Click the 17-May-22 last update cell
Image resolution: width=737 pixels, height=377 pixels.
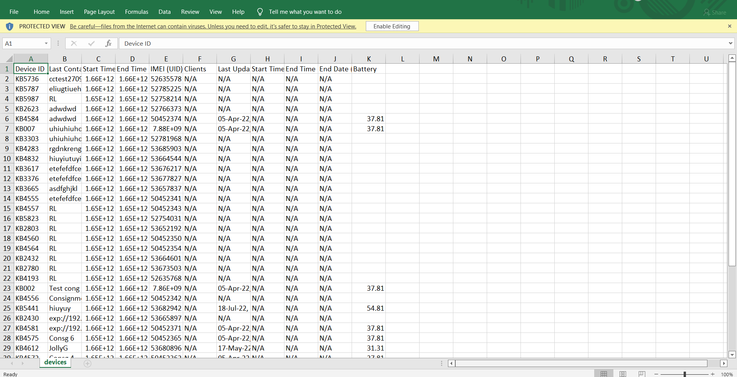[x=233, y=348]
